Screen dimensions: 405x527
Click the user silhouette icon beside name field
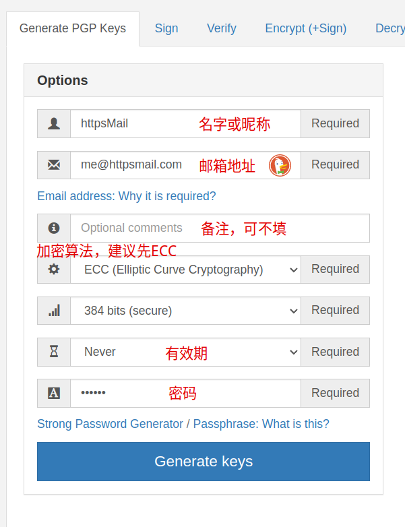click(x=54, y=124)
